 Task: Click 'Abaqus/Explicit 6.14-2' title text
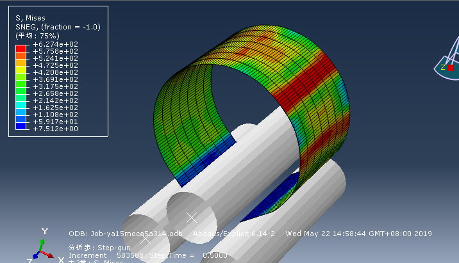point(234,234)
